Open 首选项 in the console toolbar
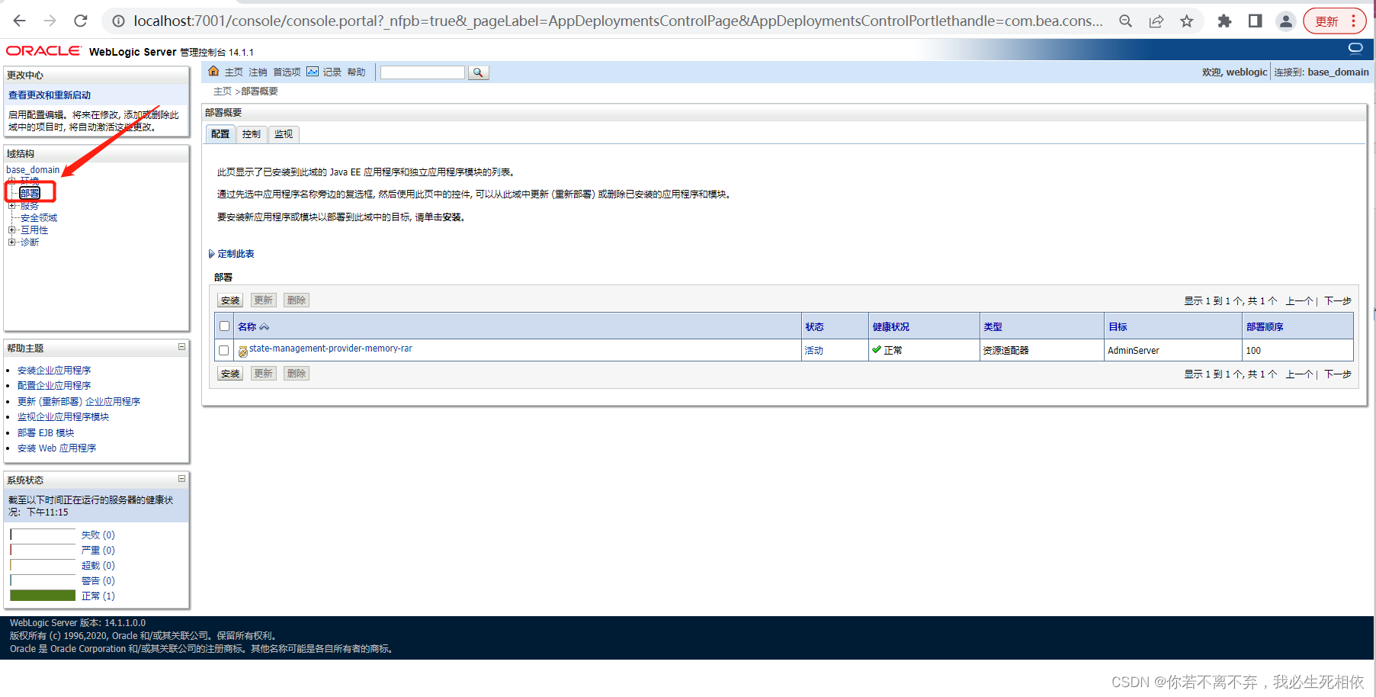This screenshot has width=1376, height=697. 287,72
